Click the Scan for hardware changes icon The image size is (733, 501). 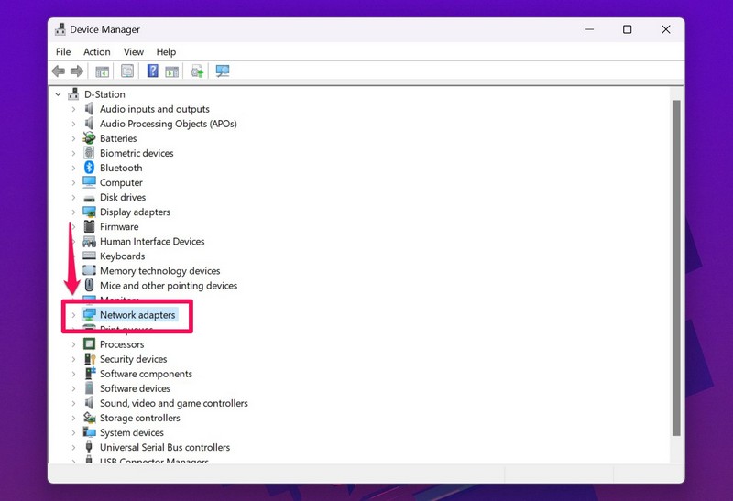(222, 71)
